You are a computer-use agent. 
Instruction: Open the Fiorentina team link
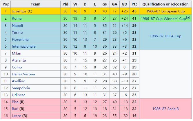tap(20, 39)
